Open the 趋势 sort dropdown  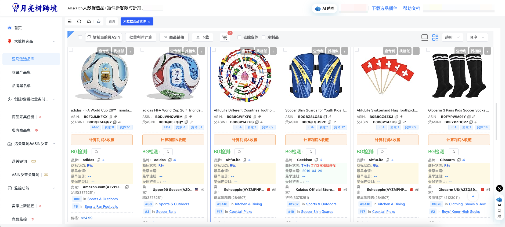452,37
